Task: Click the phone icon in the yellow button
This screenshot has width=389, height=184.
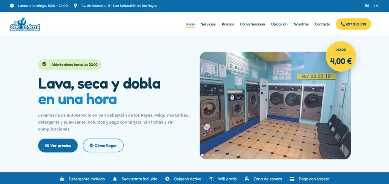Action: [343, 24]
